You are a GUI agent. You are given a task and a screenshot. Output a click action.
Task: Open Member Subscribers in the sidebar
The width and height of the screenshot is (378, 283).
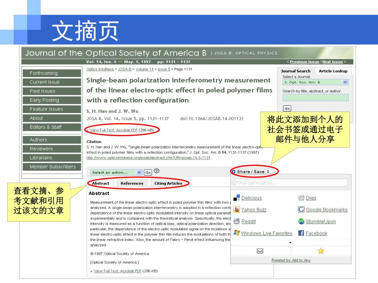[x=52, y=167]
